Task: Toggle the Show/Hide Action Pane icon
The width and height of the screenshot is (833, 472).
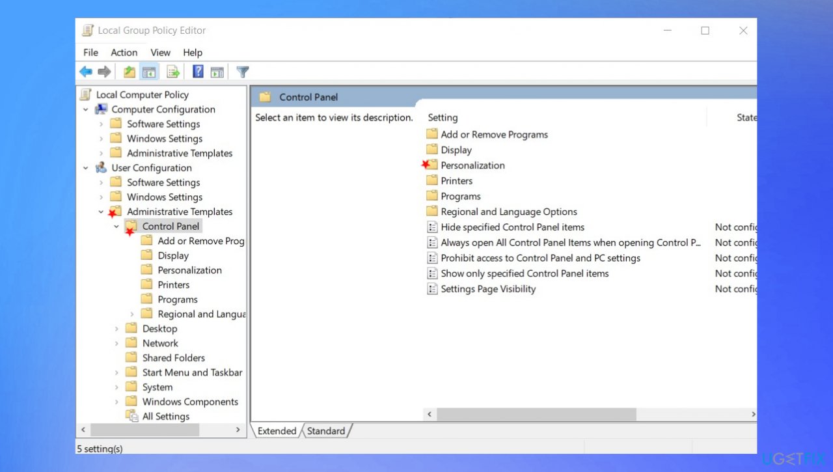Action: (217, 72)
